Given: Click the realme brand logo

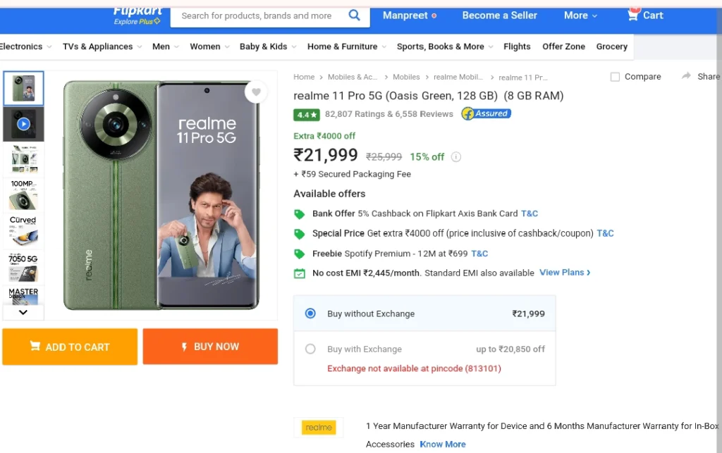Looking at the screenshot, I should [x=319, y=427].
